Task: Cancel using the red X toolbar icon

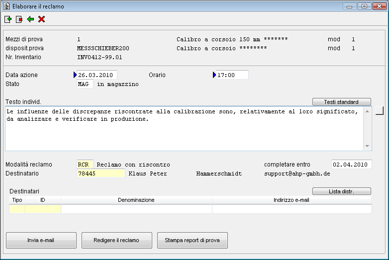Action: (41, 19)
